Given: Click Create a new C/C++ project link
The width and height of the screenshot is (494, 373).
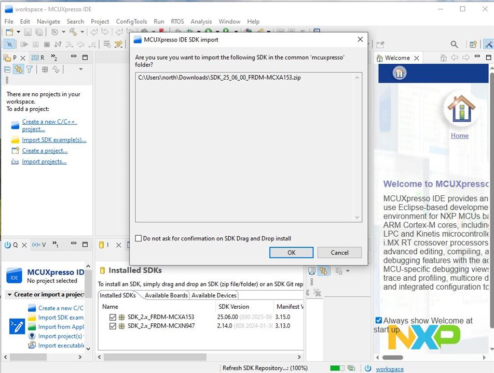Looking at the screenshot, I should (49, 125).
